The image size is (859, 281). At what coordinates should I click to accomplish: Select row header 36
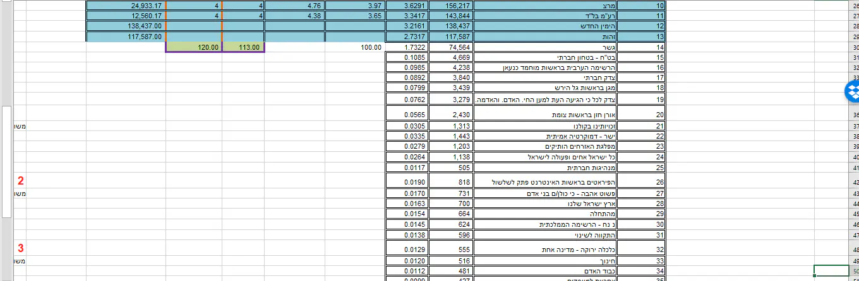coord(854,115)
